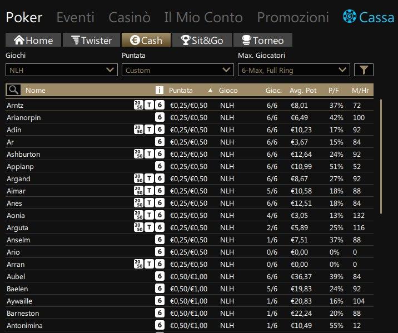Click the 20/50 badge on the Arntz row
Screen dimensions: 398x333
[138, 105]
